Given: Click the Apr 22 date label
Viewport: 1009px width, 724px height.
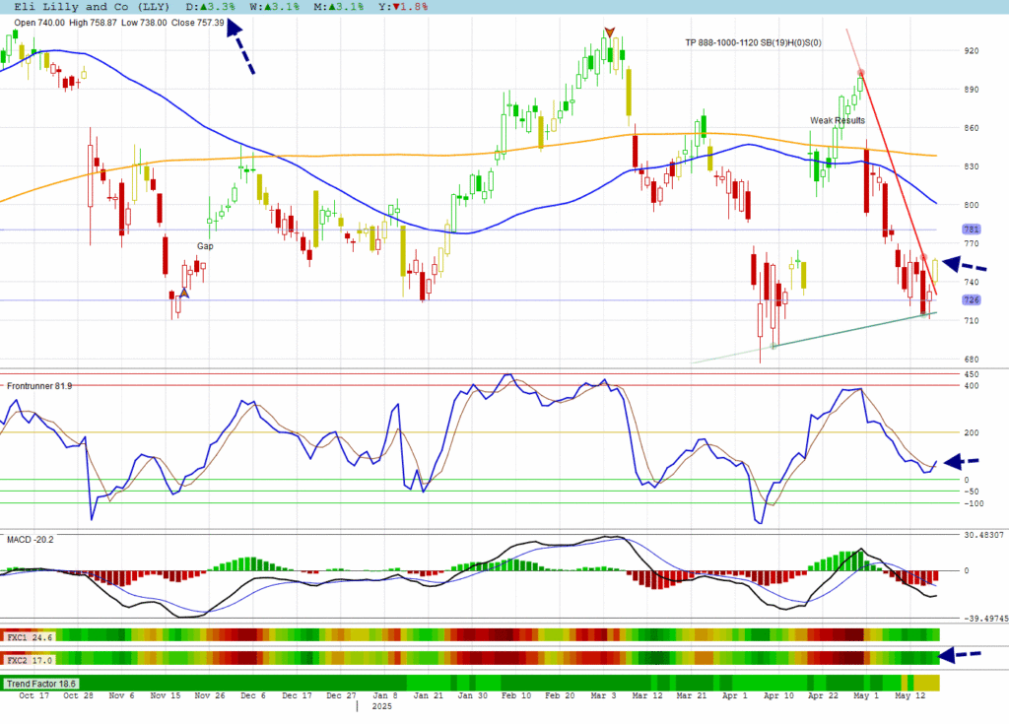Looking at the screenshot, I should (x=824, y=695).
